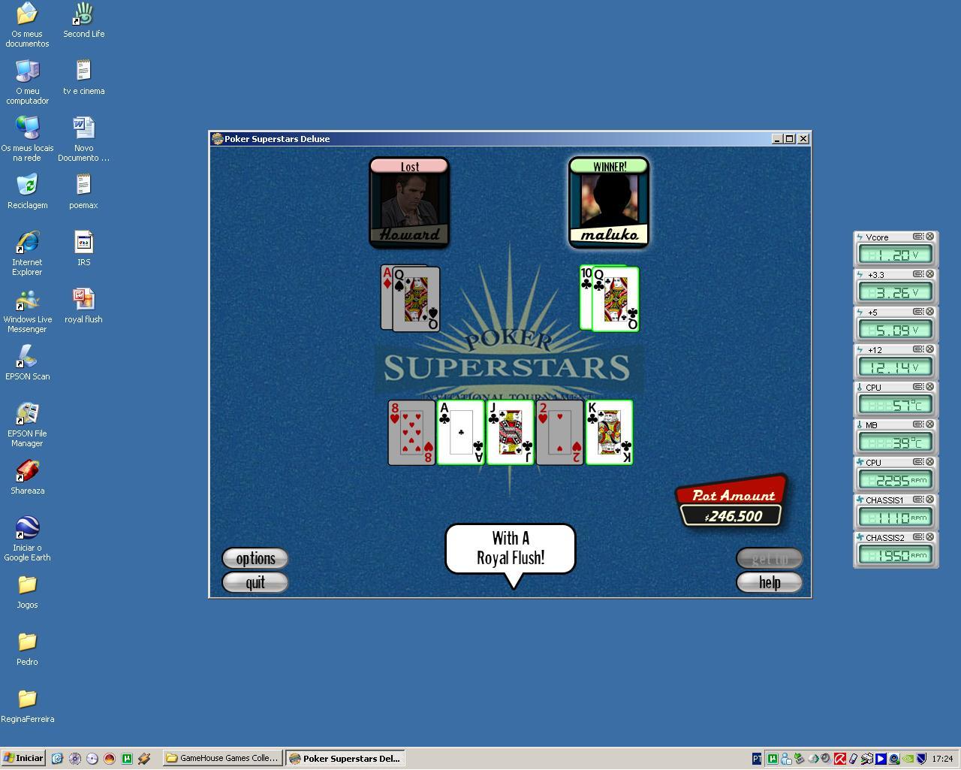Click the NVIDIA tray icon
961x770 pixels.
pos(908,759)
